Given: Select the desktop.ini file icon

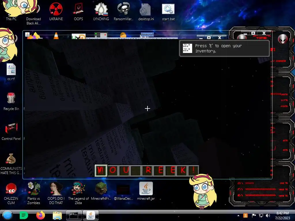Looking at the screenshot, I should [146, 11].
